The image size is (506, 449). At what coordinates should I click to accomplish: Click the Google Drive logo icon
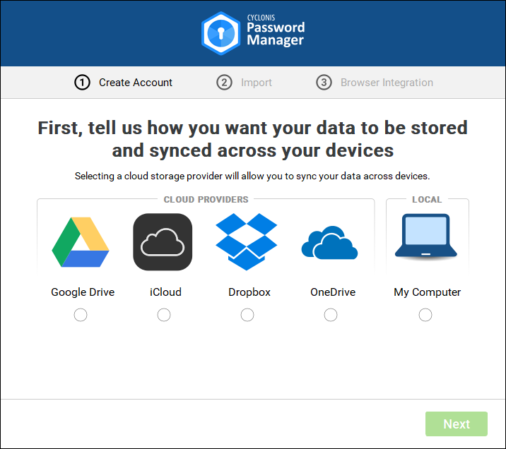coord(81,241)
